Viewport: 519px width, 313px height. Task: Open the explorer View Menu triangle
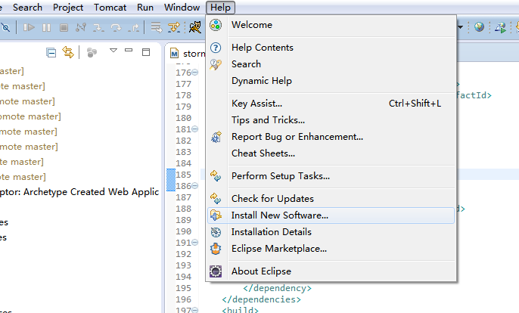(x=113, y=51)
